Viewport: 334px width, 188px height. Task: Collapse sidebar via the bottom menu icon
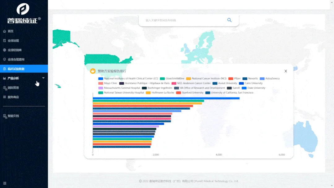[5, 183]
